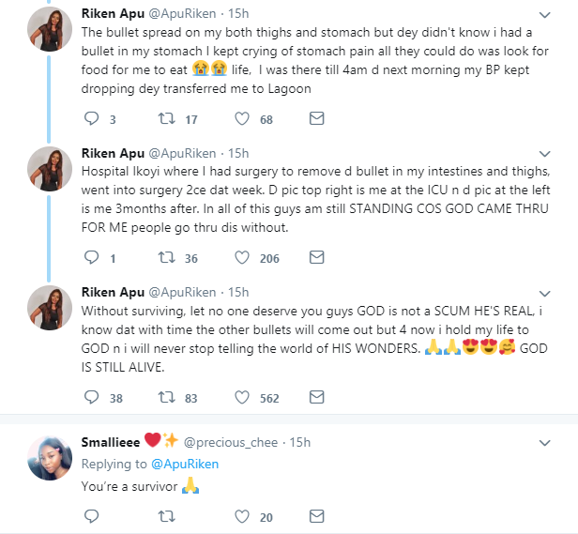Image resolution: width=578 pixels, height=534 pixels.
Task: Retweet Smallieee's reply
Action: tap(166, 516)
